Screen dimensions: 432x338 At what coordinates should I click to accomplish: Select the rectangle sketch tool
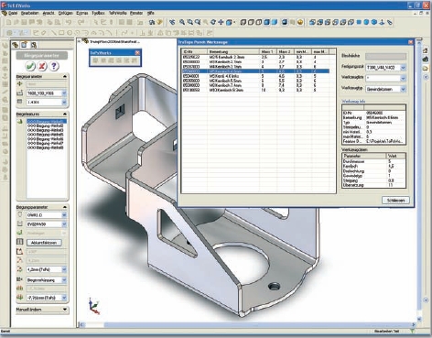(61, 32)
